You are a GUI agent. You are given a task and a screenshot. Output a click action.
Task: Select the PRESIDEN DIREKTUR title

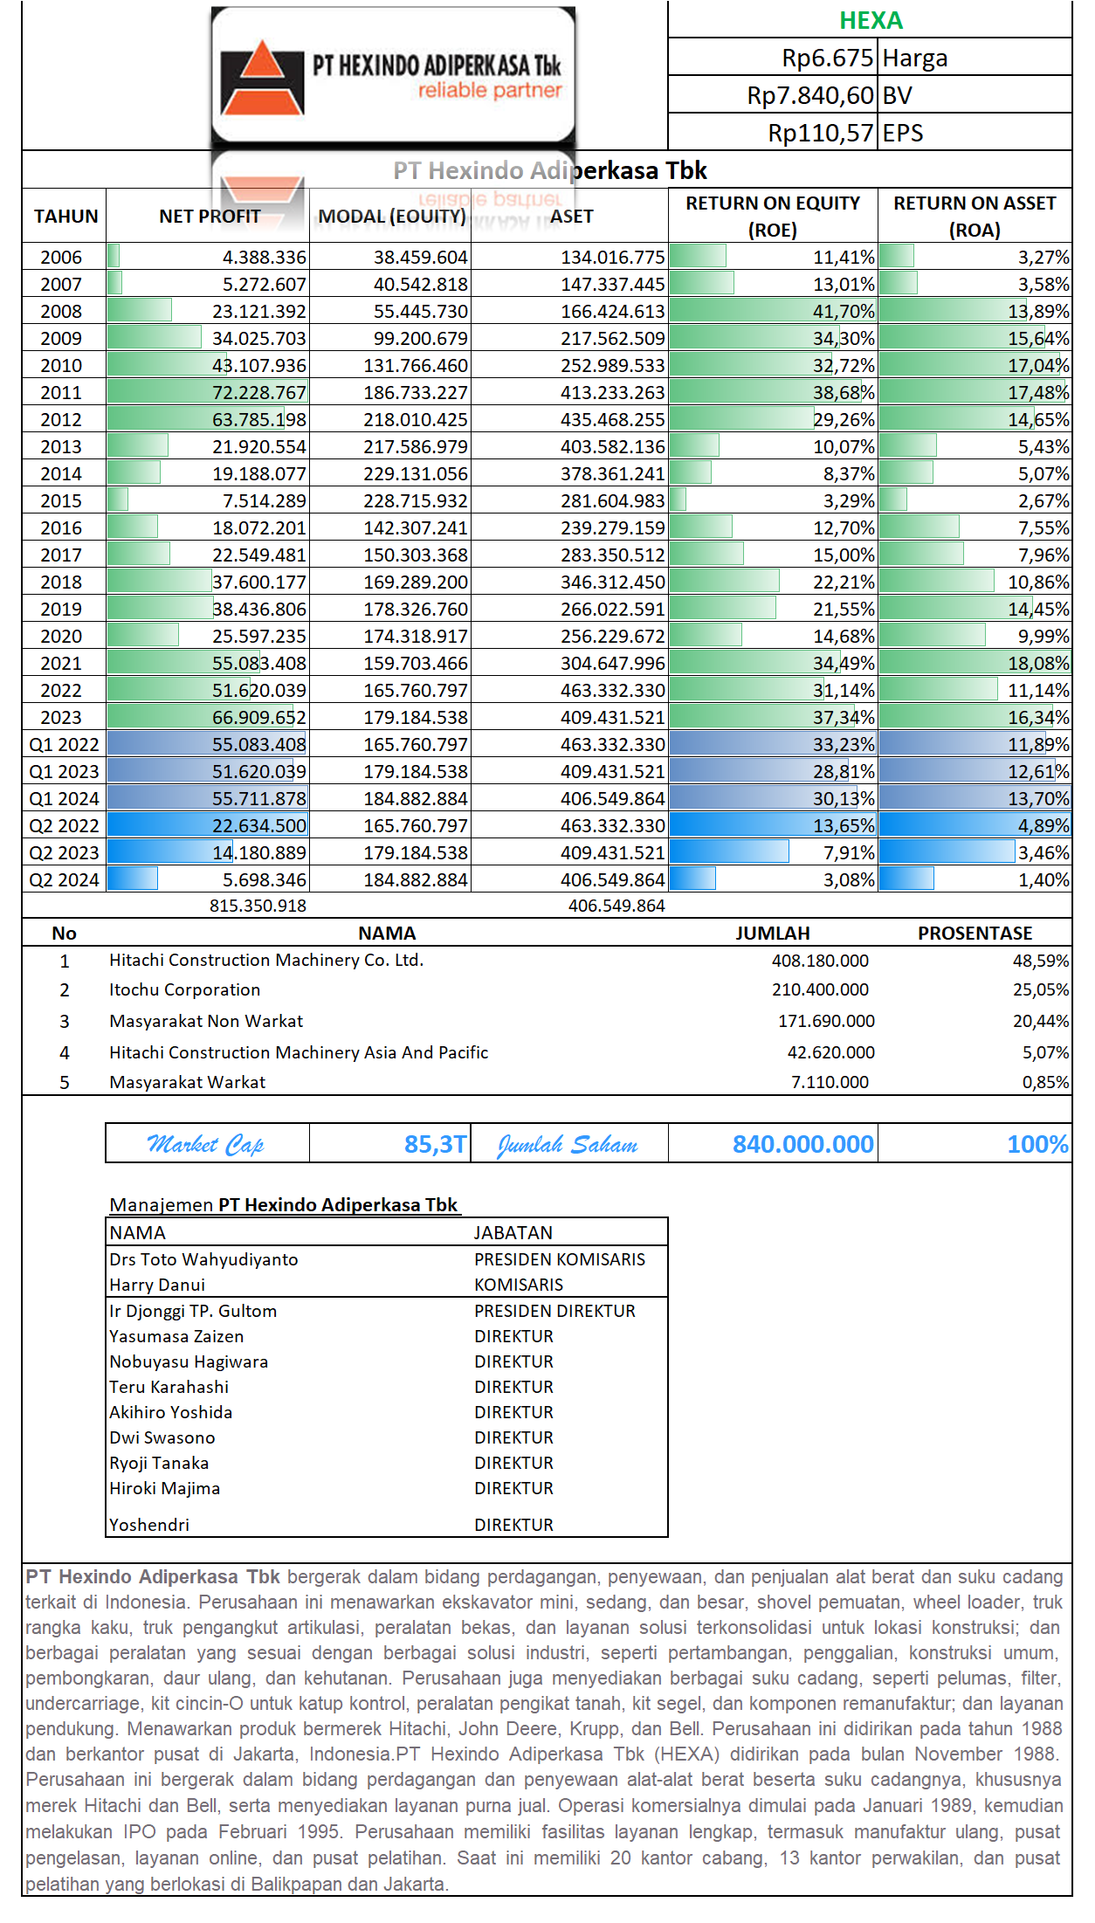pyautogui.click(x=554, y=1312)
